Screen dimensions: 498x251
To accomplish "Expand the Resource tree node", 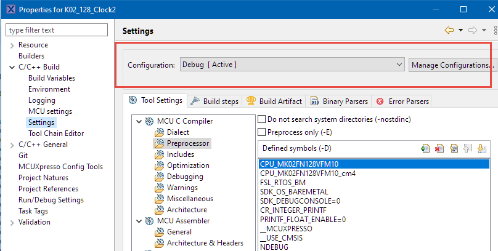I will [x=12, y=45].
